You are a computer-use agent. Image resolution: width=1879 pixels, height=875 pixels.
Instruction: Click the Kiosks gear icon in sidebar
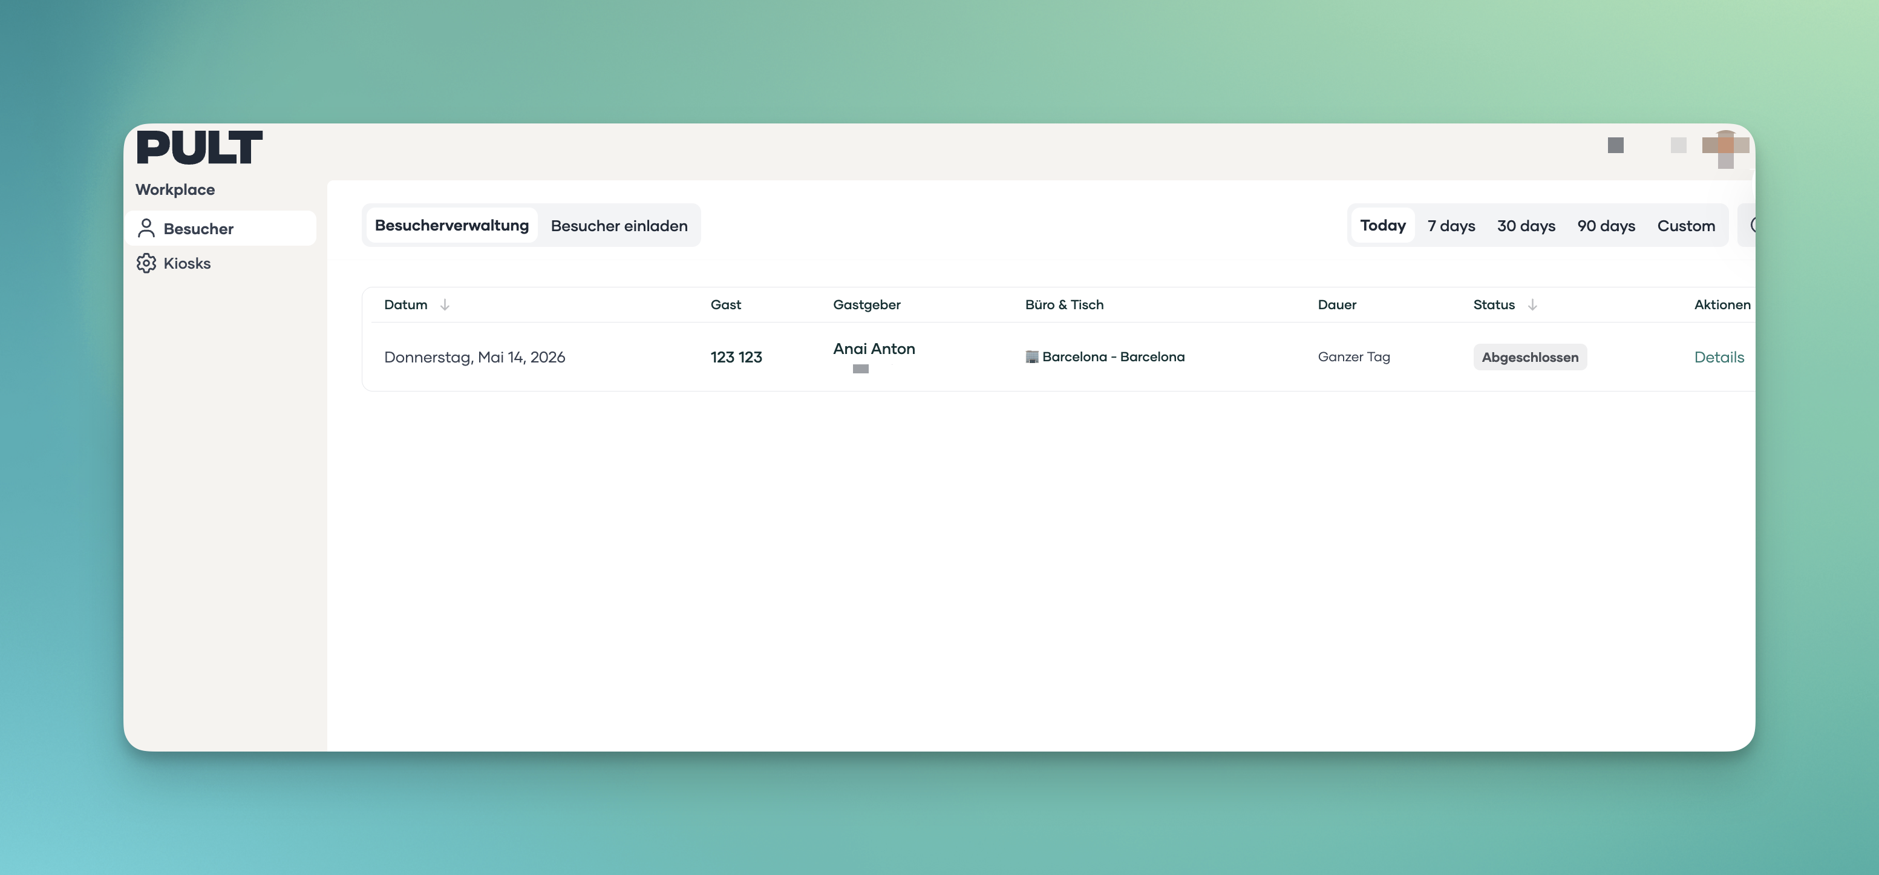point(146,263)
